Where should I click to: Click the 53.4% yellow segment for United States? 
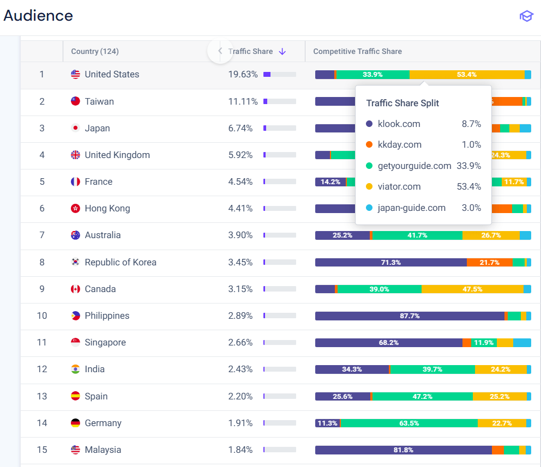pyautogui.click(x=467, y=75)
